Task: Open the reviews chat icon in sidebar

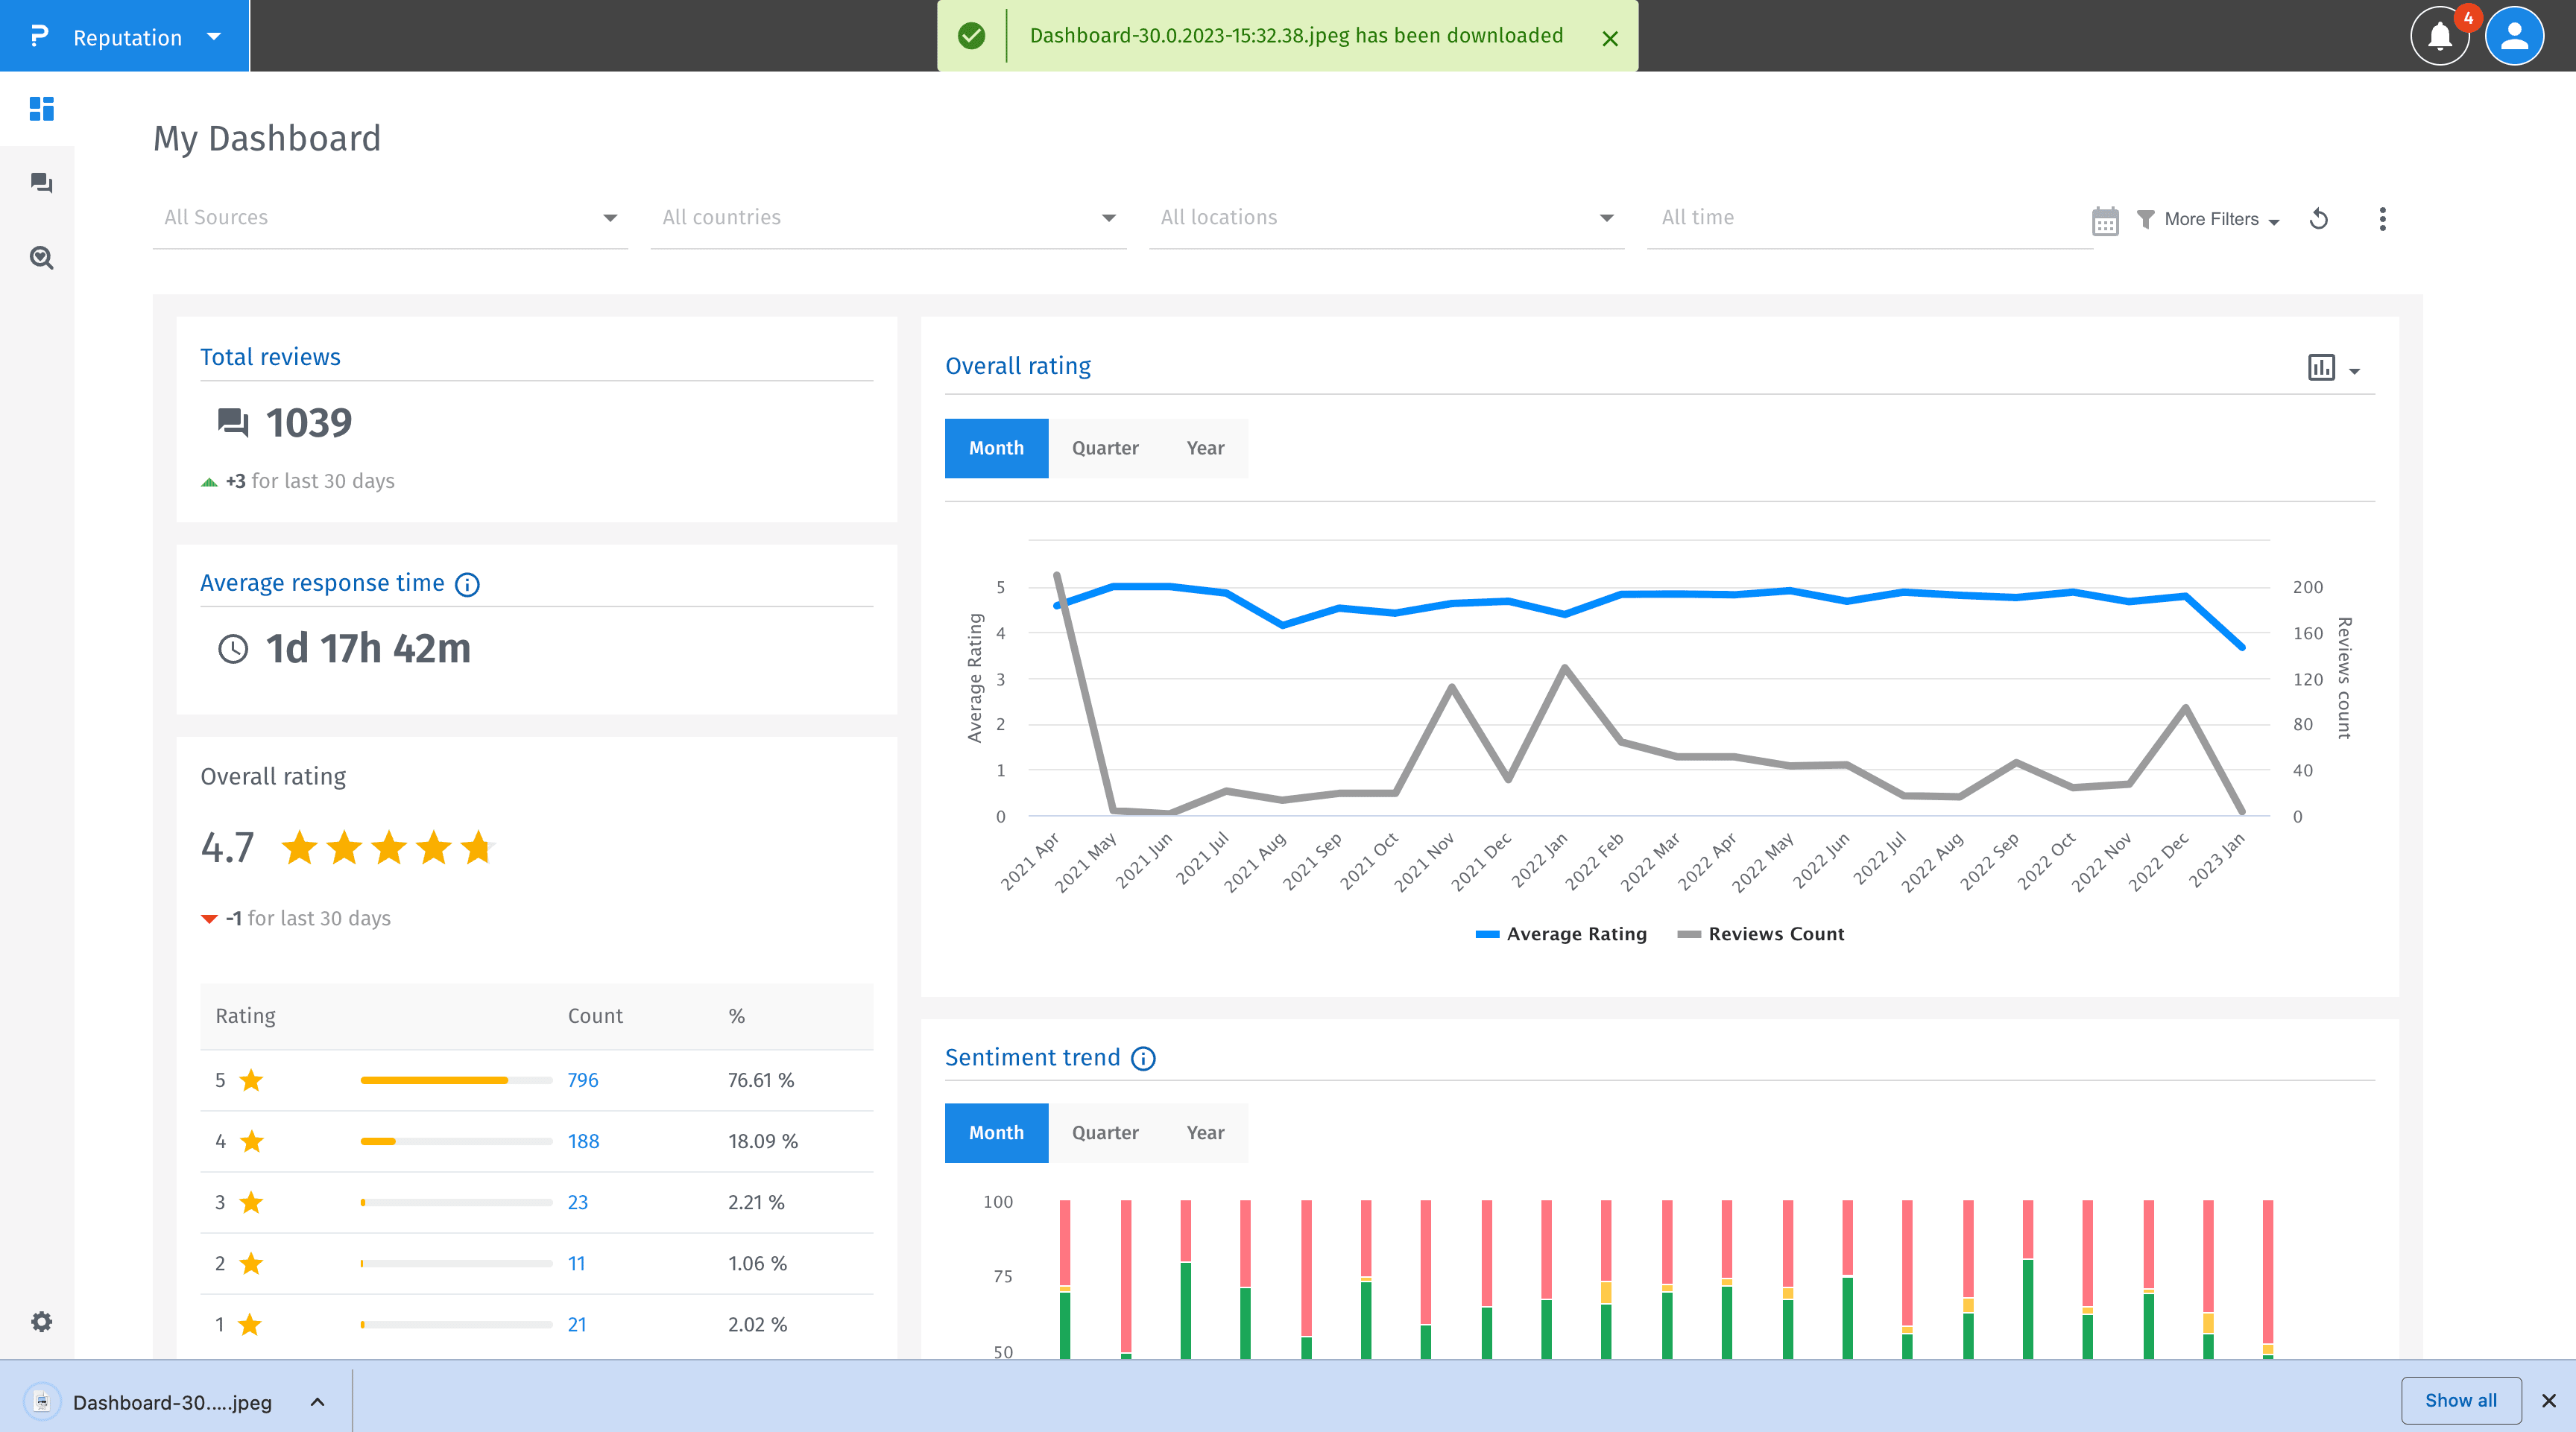Action: pyautogui.click(x=41, y=183)
